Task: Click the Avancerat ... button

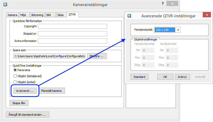Action: pos(25,91)
